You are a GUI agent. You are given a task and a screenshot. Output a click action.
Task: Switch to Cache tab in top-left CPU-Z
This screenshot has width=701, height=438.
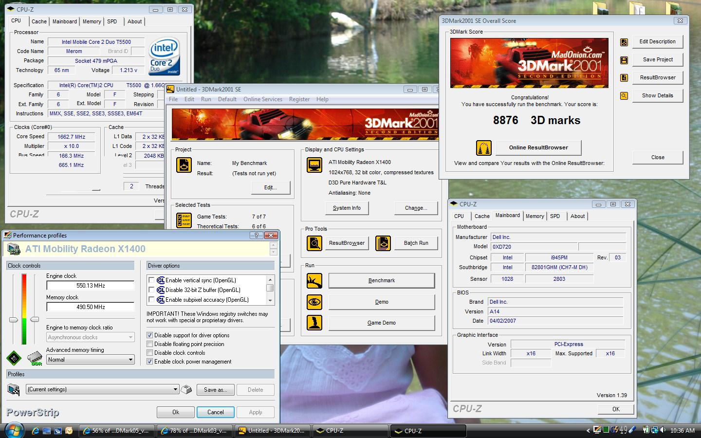pyautogui.click(x=39, y=21)
